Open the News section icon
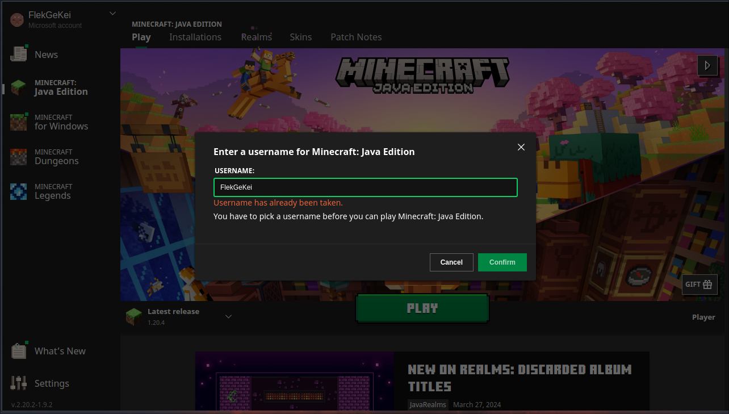 point(19,53)
